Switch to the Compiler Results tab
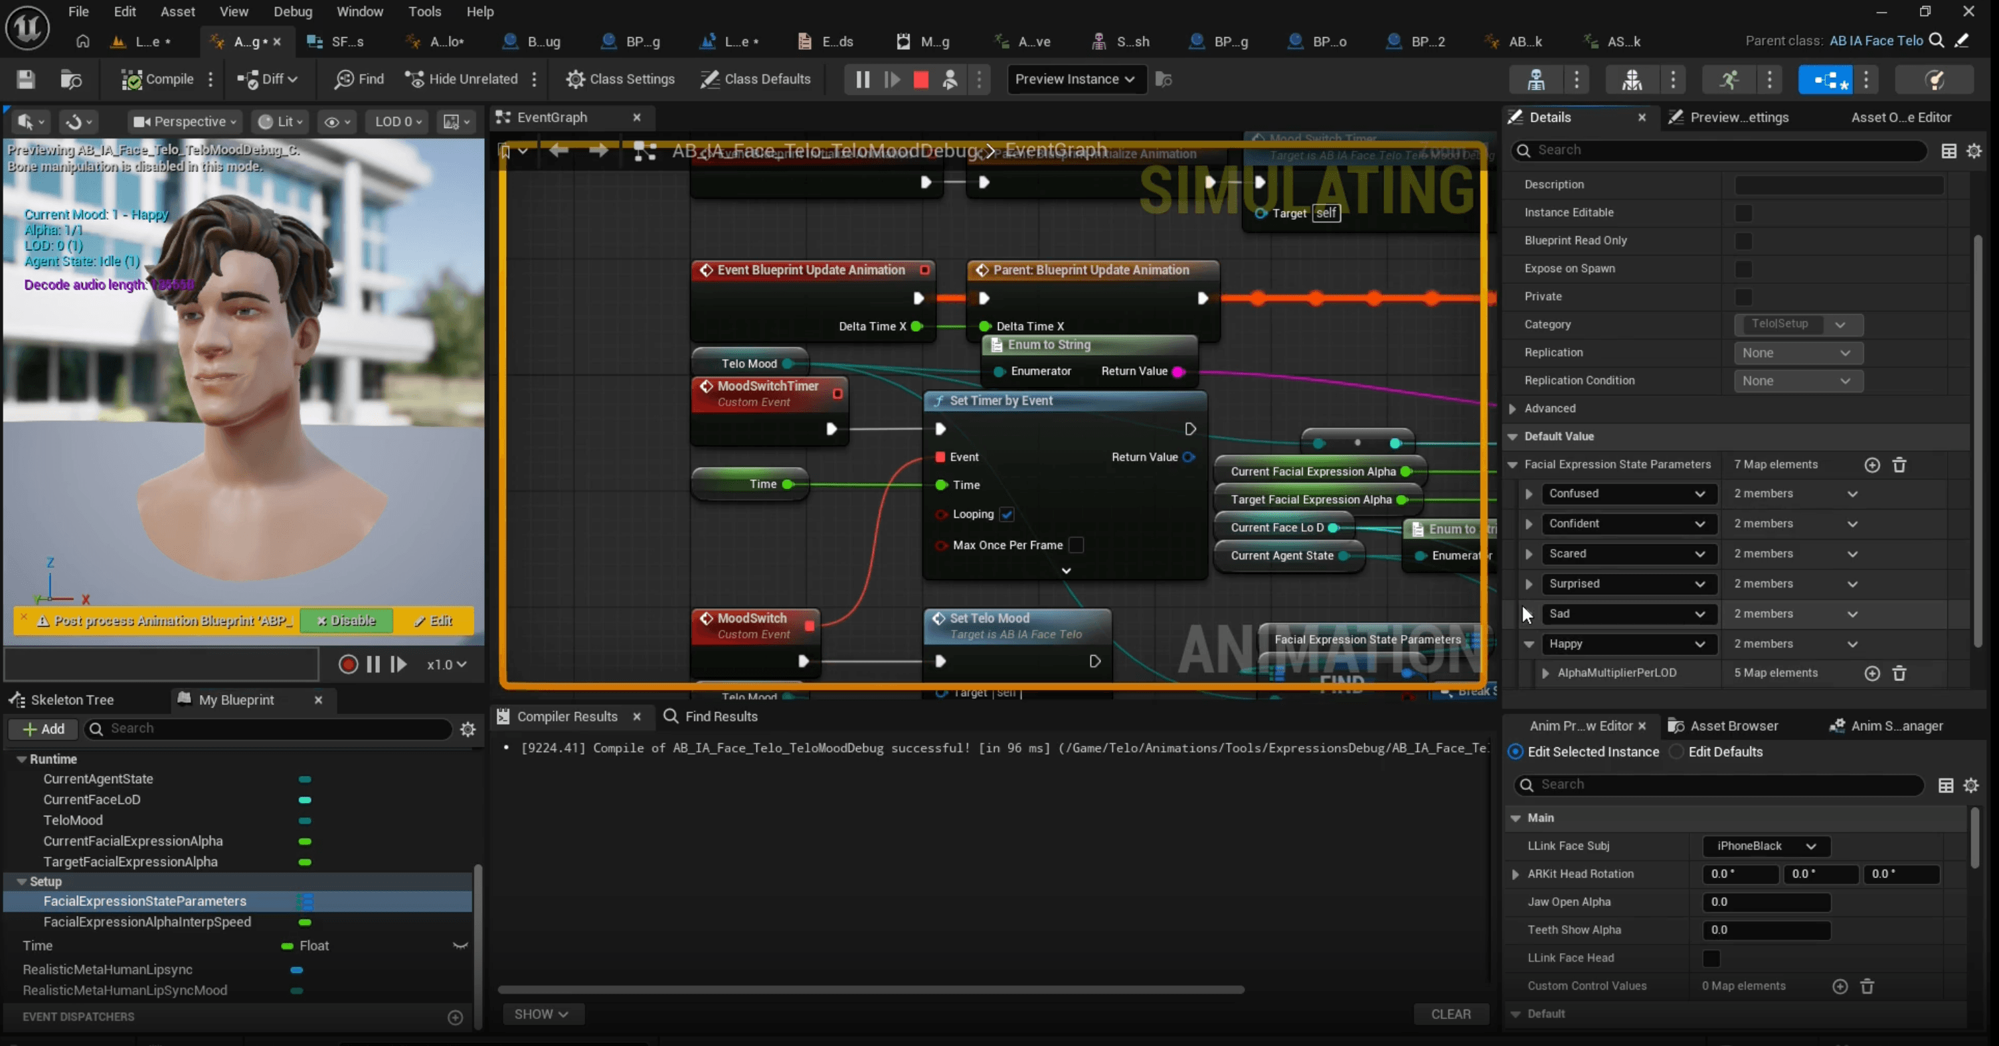Viewport: 1999px width, 1046px height. coord(567,716)
